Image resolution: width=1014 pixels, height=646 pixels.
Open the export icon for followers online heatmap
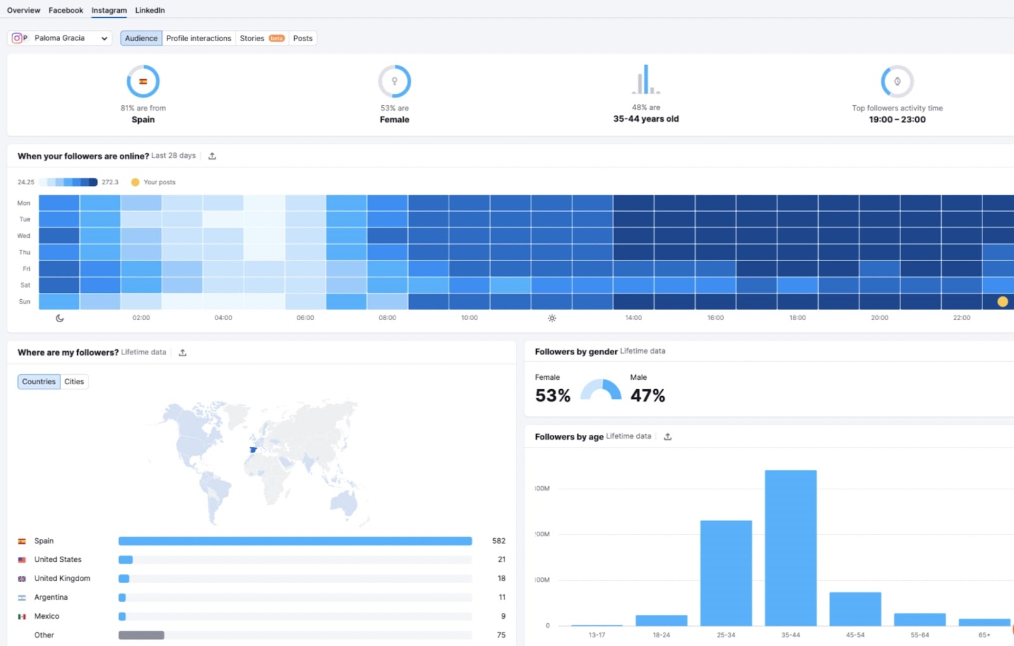coord(212,155)
